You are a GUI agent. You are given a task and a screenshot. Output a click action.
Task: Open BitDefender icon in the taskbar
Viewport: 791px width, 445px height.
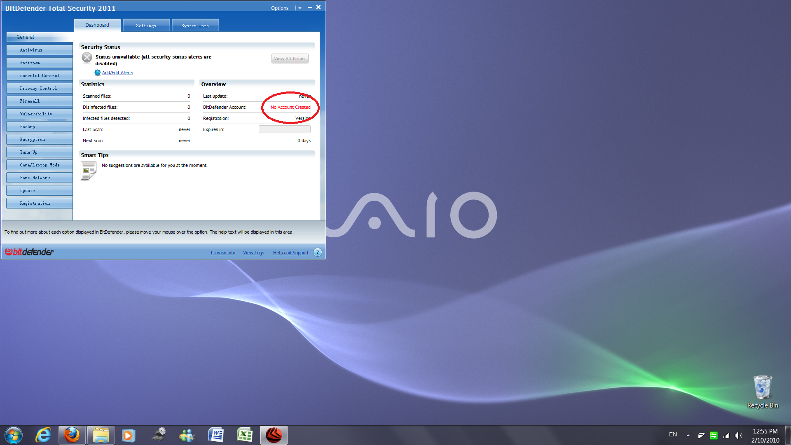pos(274,435)
